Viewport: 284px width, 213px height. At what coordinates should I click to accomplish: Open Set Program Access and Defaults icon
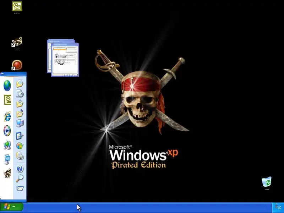(x=20, y=146)
